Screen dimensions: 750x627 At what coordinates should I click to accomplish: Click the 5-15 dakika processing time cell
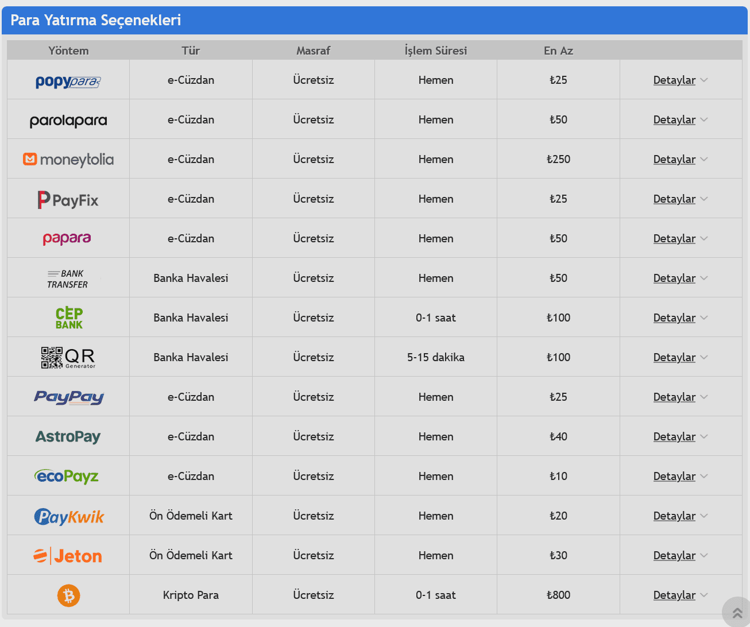click(436, 358)
